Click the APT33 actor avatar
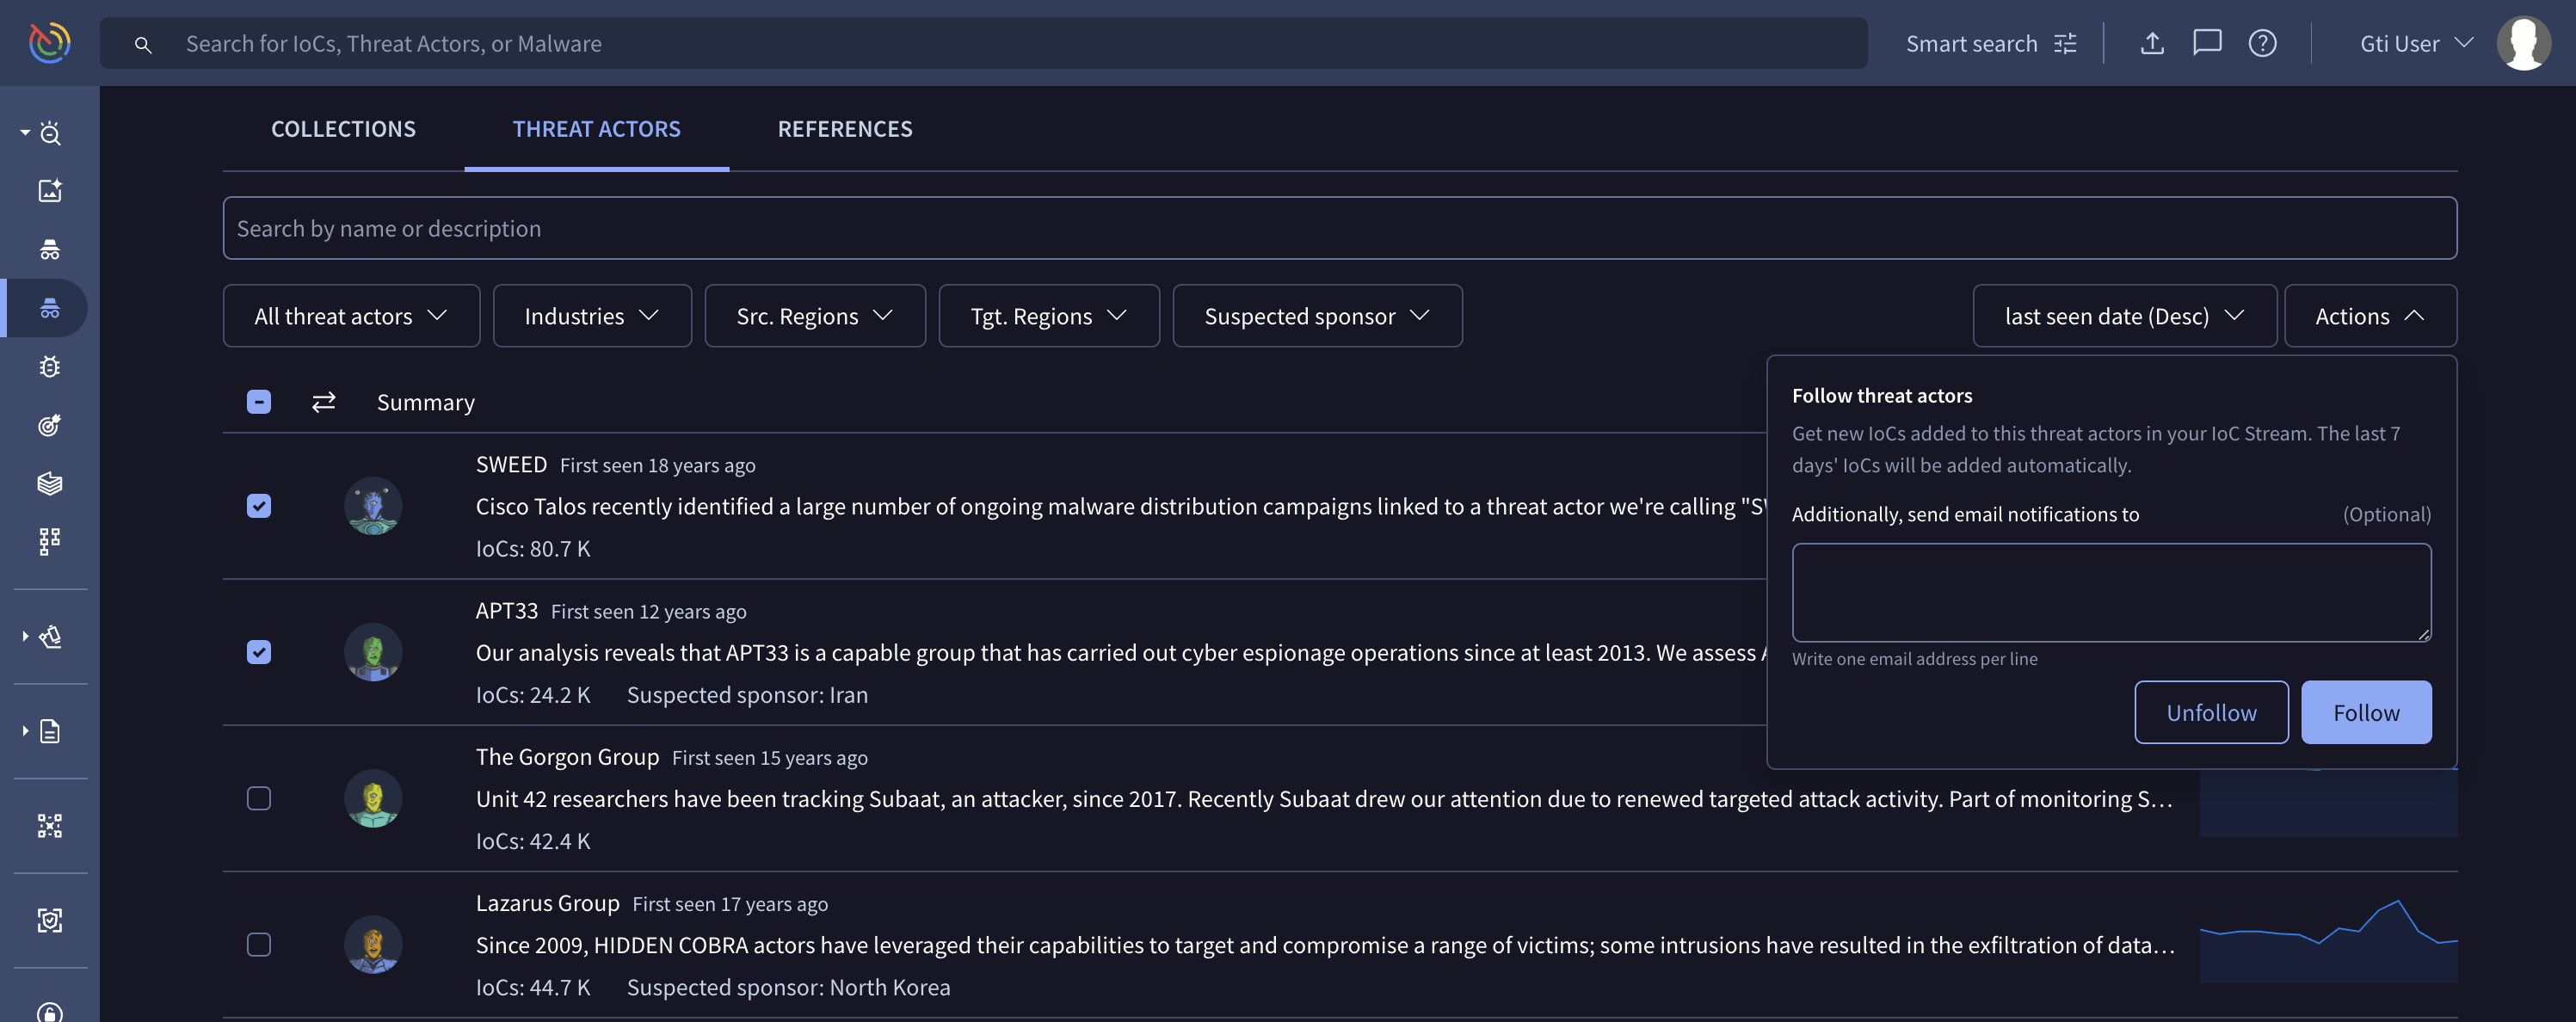Viewport: 2576px width, 1022px height. (373, 652)
